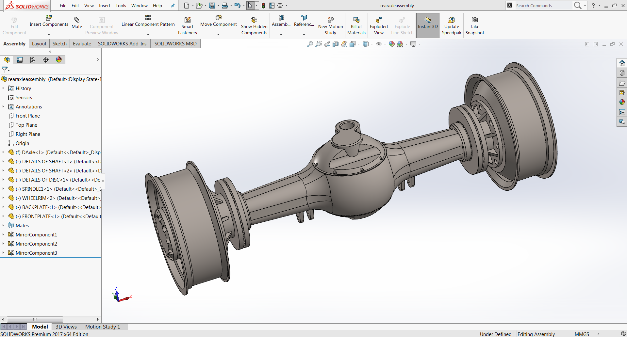Expand the Mates folder in tree
Viewport: 627px width, 337px height.
tap(3, 225)
